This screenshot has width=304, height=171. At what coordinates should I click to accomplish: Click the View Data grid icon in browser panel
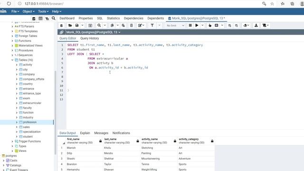[x=40, y=19]
